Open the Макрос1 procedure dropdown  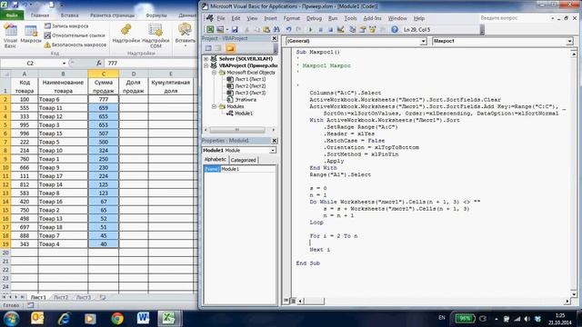click(570, 41)
